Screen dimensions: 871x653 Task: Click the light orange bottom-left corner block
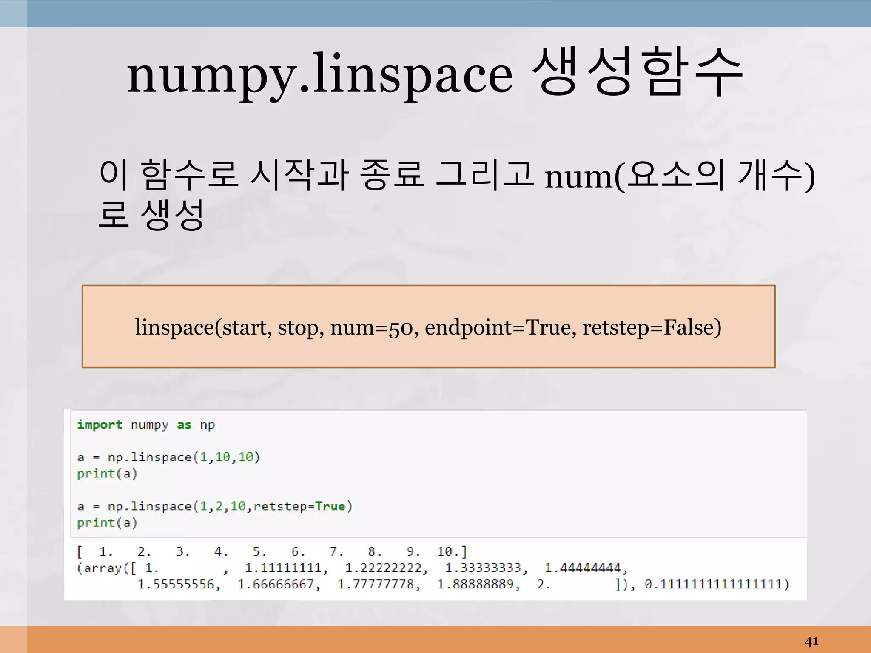(13, 639)
